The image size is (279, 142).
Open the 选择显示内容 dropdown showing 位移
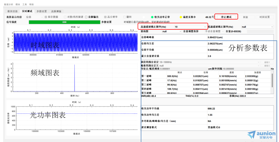tap(34, 17)
